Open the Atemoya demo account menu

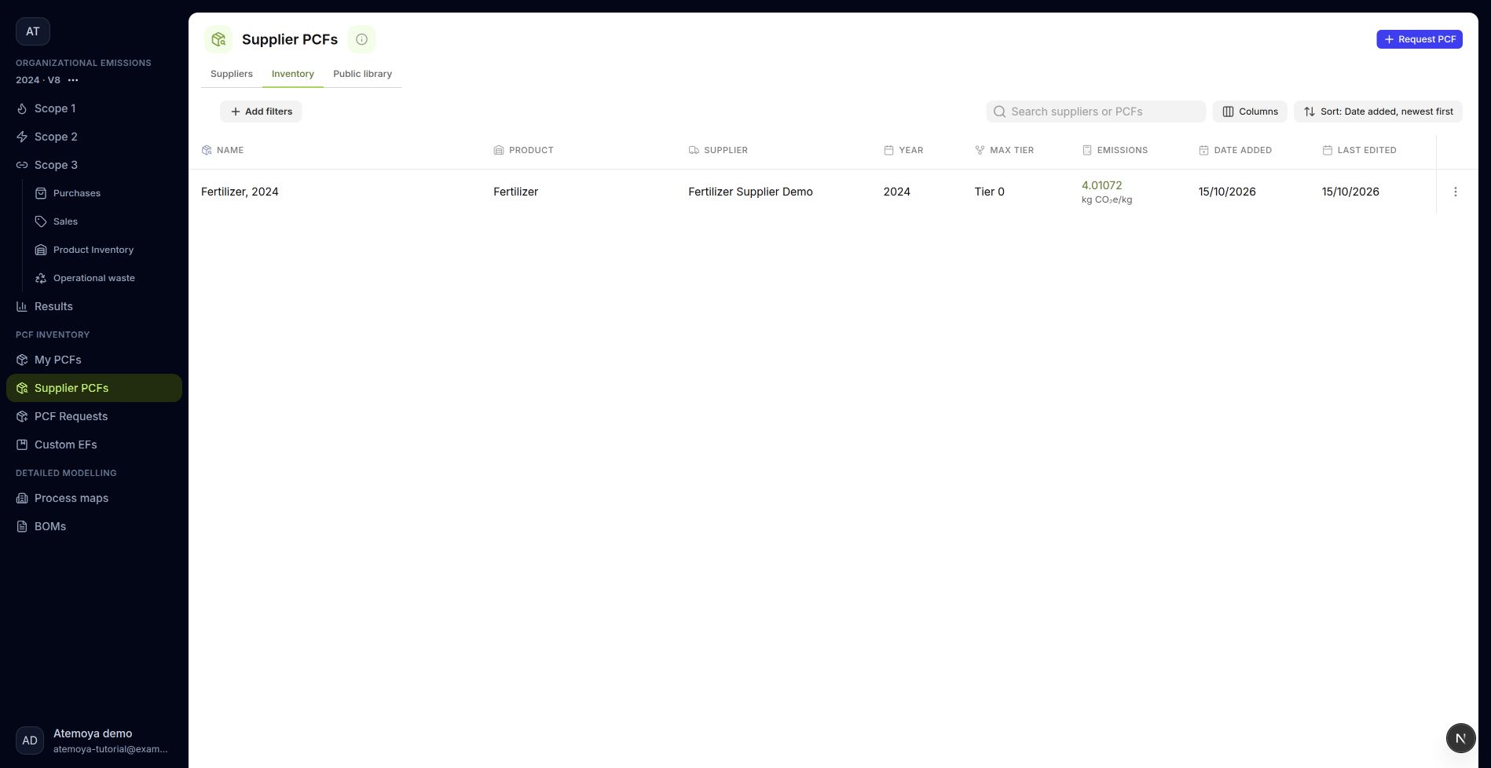(94, 741)
